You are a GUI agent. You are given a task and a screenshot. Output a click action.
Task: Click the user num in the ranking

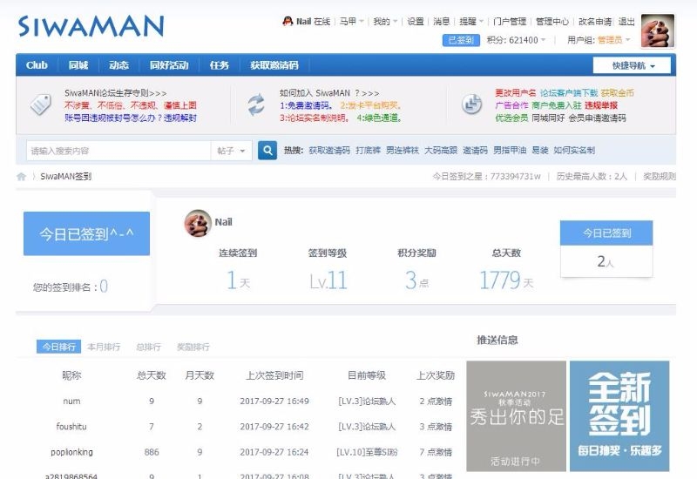71,401
